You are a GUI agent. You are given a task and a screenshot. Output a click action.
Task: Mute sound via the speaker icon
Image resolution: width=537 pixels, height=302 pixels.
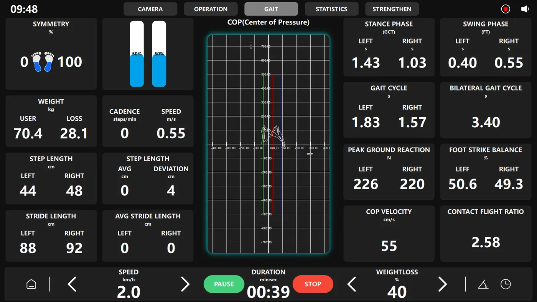coord(525,9)
